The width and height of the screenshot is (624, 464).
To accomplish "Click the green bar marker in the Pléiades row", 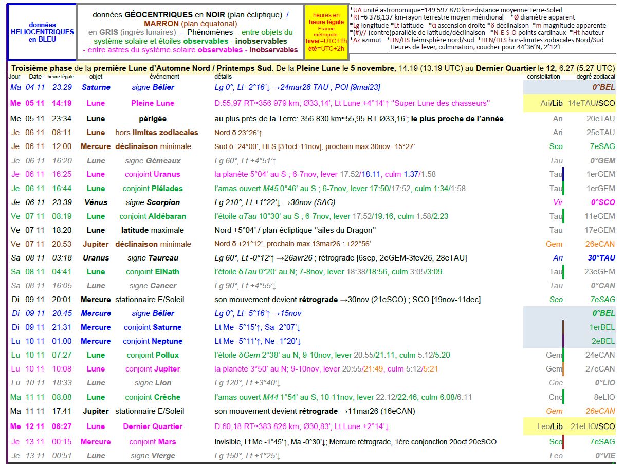I will pos(564,189).
